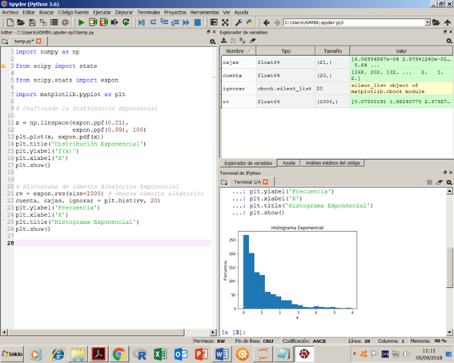Run cell and advance icon
This screenshot has width=454, height=363.
click(x=104, y=22)
